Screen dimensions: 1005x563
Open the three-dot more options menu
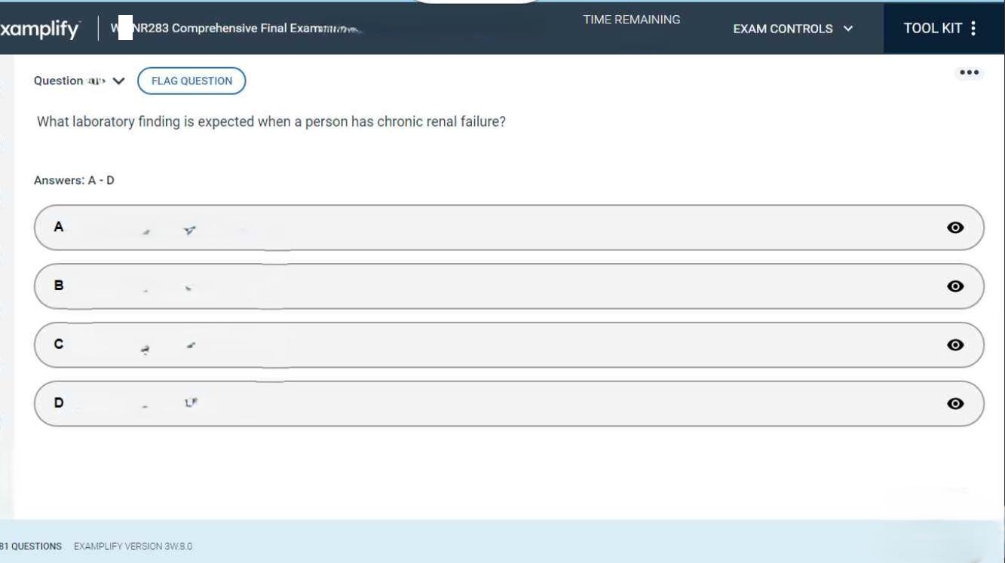tap(969, 73)
